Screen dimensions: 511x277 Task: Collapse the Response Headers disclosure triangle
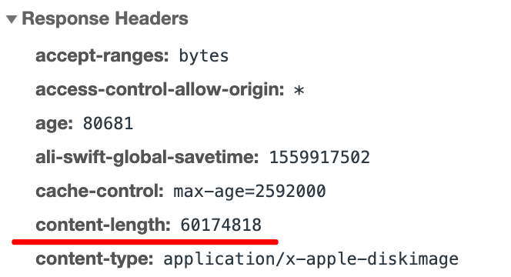[12, 19]
